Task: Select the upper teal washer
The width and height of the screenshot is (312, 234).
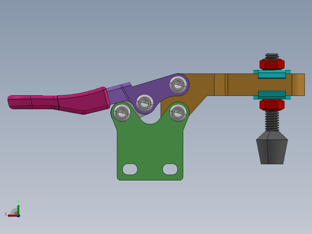Action: click(272, 74)
